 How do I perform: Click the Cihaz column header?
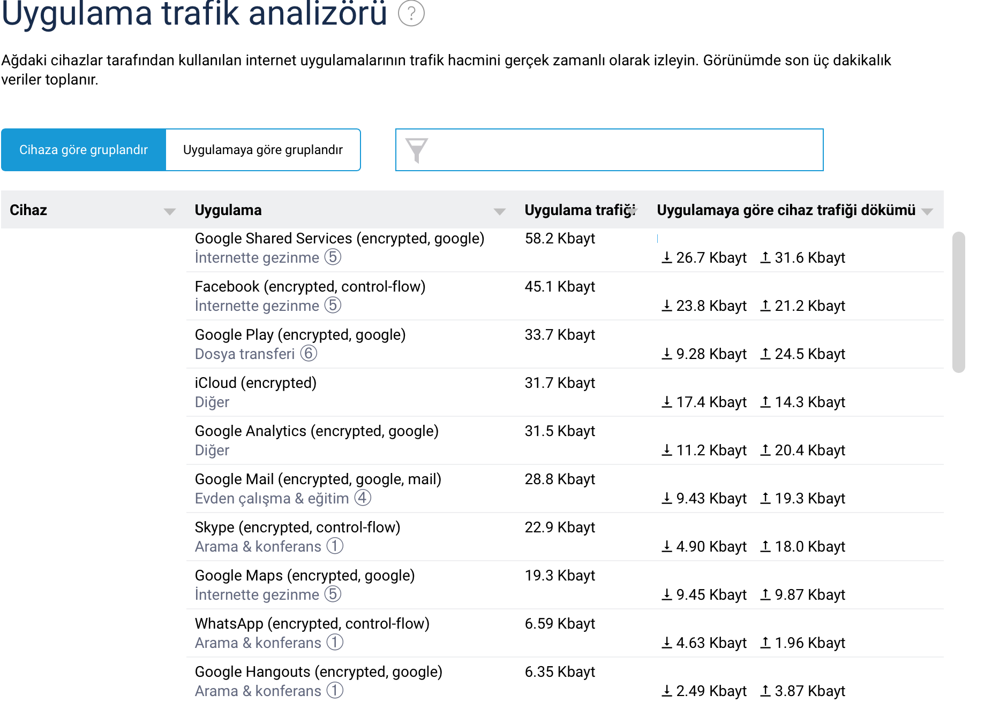(x=28, y=210)
